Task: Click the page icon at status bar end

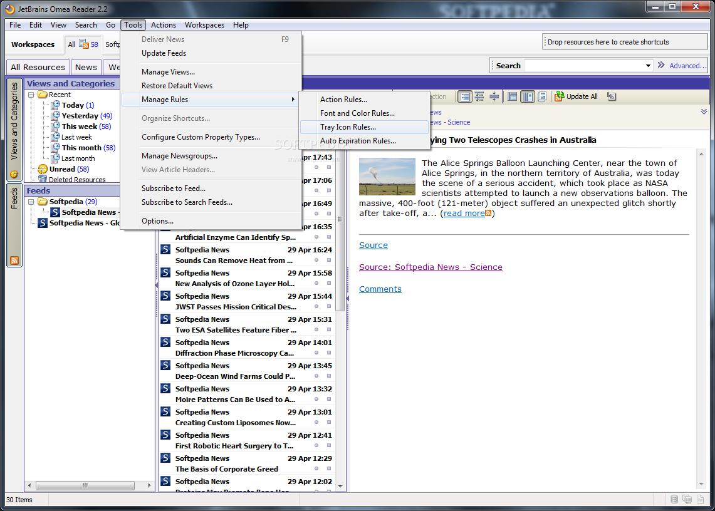Action: point(701,500)
